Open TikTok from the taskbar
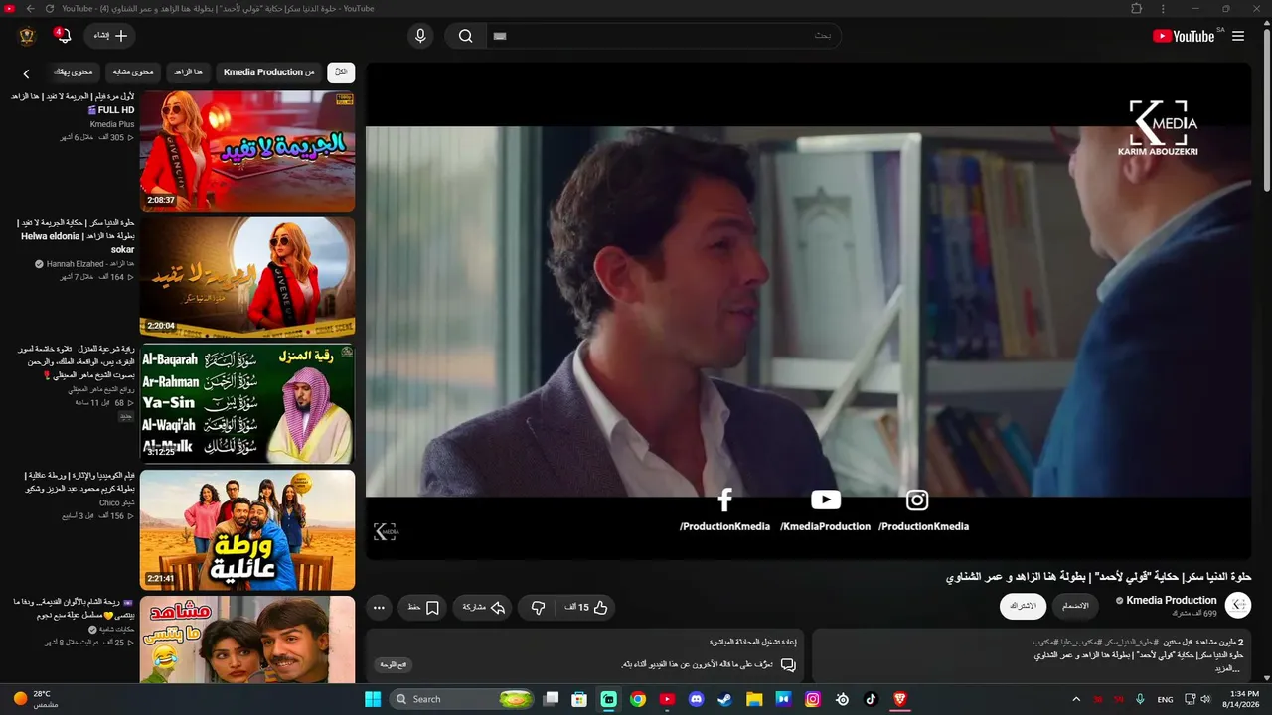Viewport: 1272px width, 715px height. coord(871,699)
